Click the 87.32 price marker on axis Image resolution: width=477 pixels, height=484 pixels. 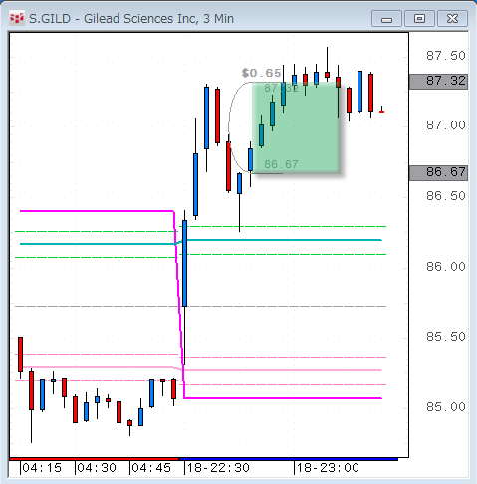click(438, 82)
